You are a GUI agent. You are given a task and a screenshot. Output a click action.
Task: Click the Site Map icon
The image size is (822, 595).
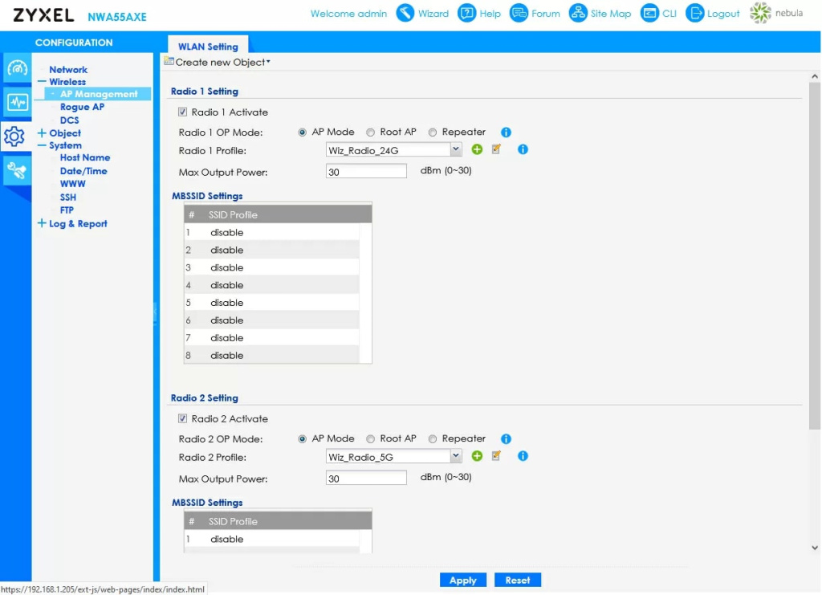pyautogui.click(x=578, y=13)
